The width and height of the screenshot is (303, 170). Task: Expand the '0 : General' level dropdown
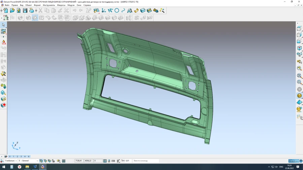tap(37, 161)
